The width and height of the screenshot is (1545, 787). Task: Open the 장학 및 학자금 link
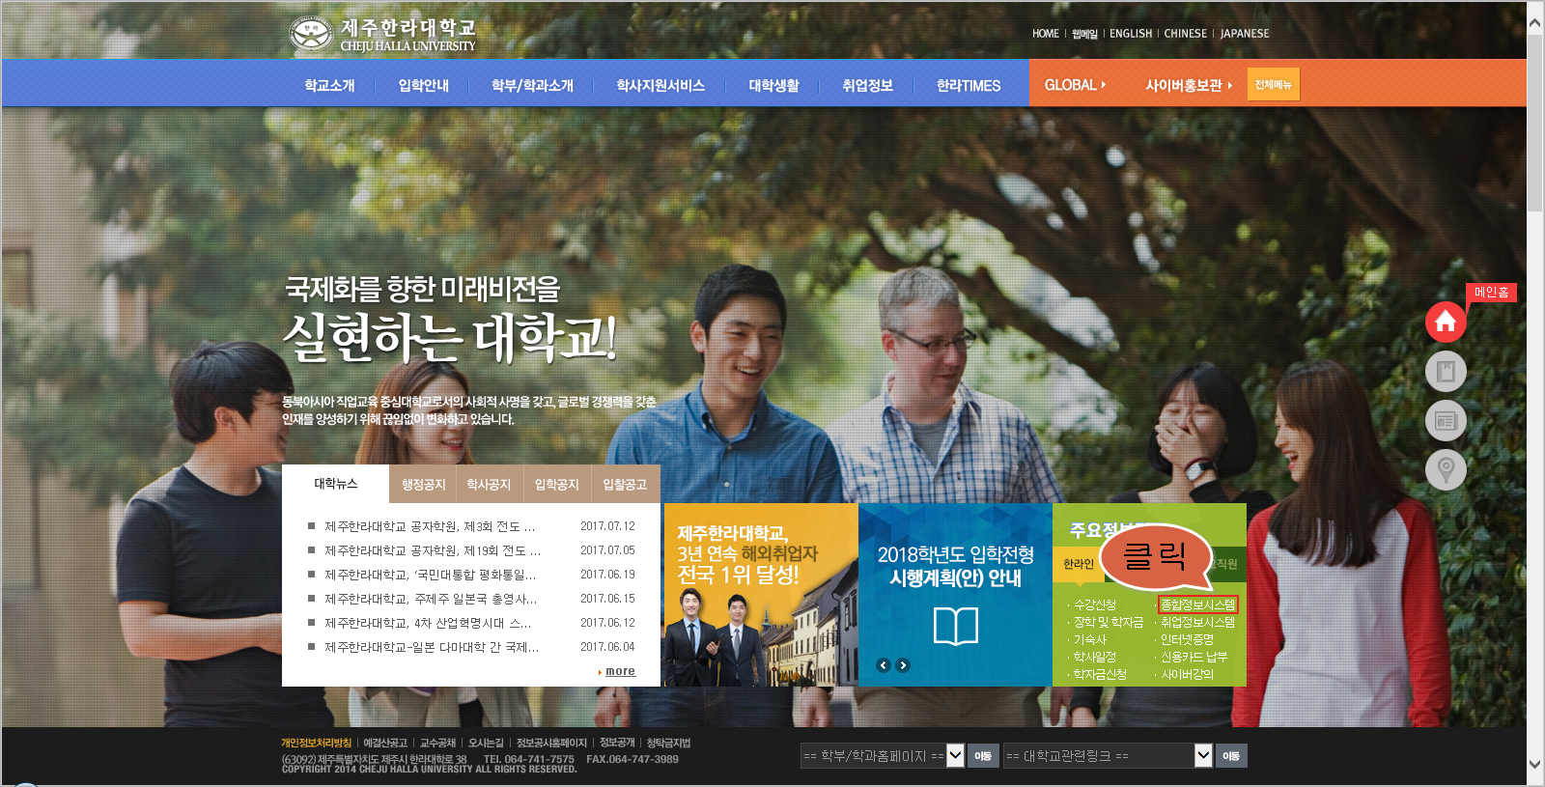tap(1109, 622)
